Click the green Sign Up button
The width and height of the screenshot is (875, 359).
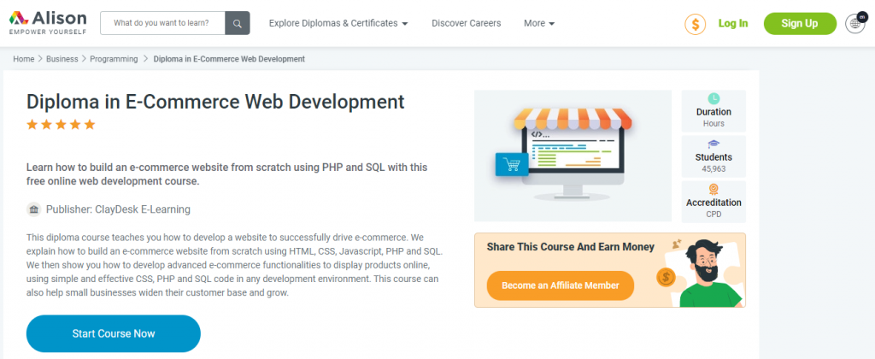click(800, 23)
